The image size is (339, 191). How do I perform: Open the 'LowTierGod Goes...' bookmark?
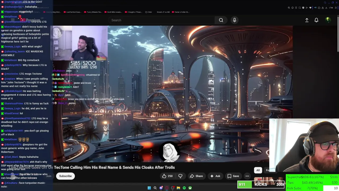[x=72, y=12]
